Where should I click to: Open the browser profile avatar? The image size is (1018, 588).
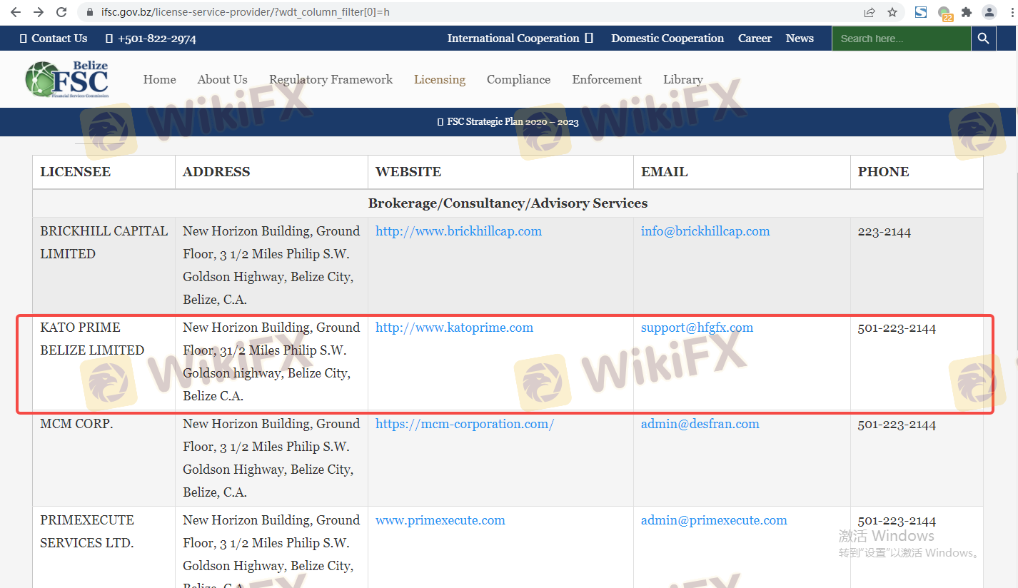point(989,12)
